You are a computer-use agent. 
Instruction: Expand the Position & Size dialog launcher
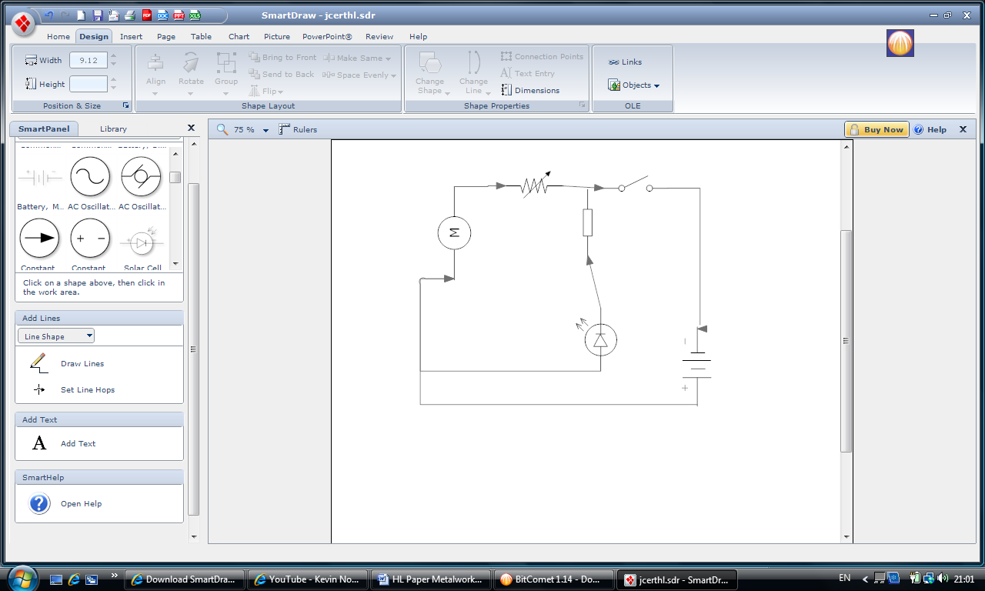pyautogui.click(x=126, y=105)
